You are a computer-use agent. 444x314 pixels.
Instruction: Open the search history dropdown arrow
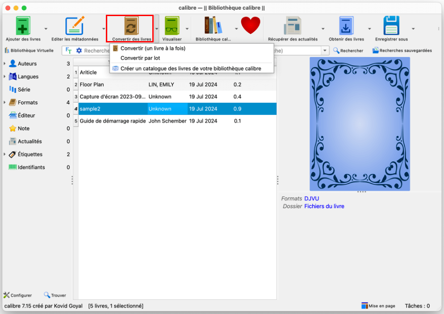tap(325, 50)
